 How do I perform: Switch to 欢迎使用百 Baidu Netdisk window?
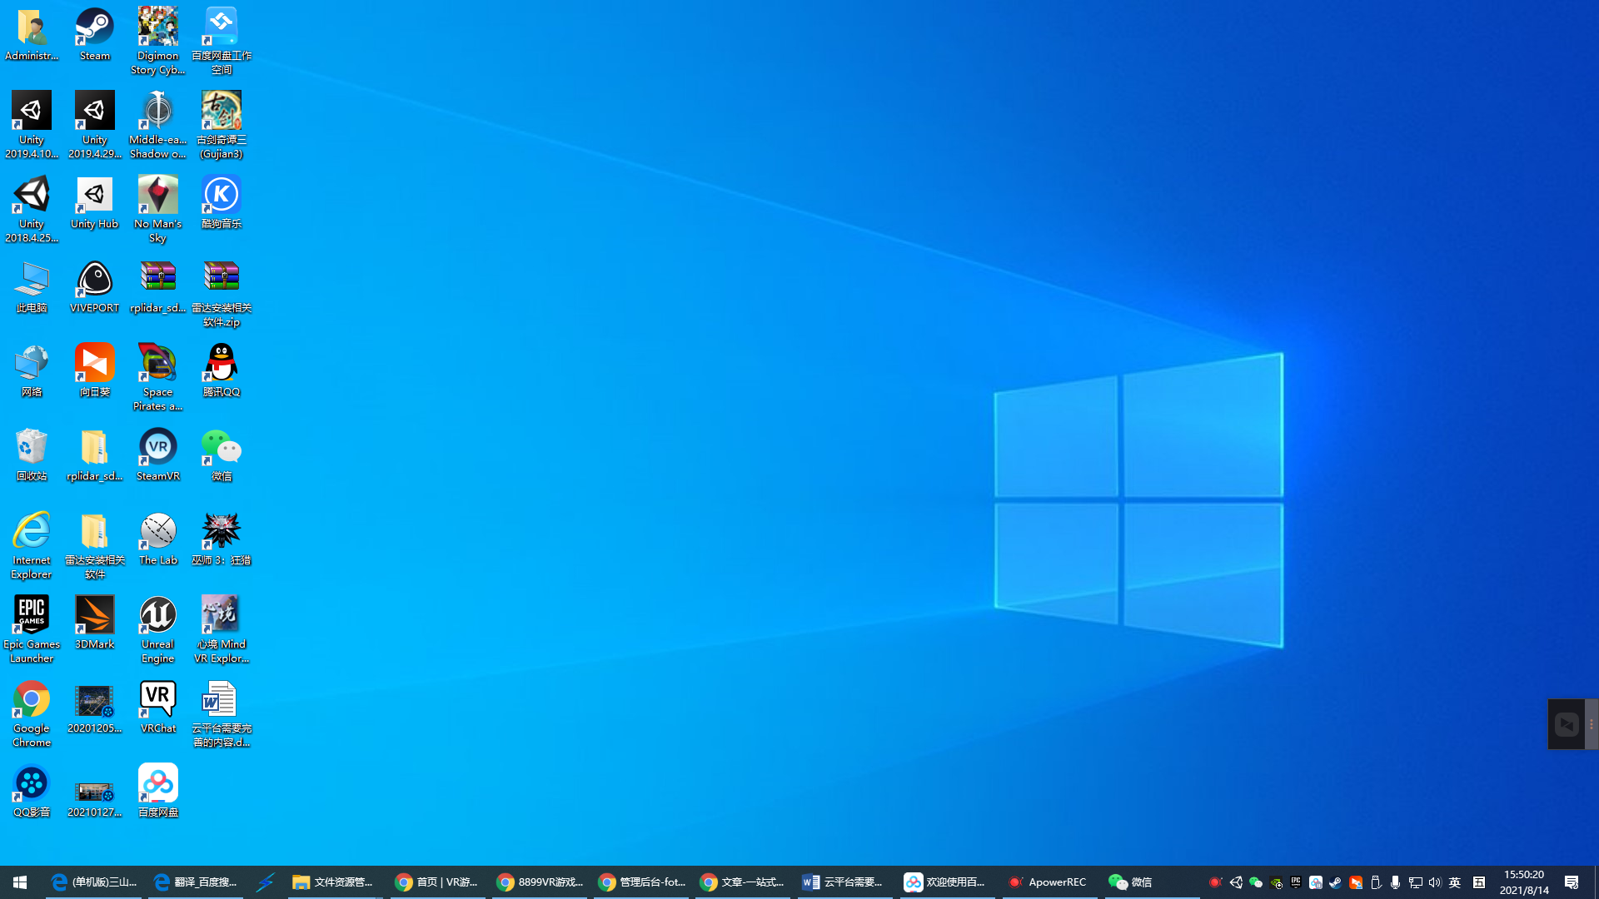947,882
